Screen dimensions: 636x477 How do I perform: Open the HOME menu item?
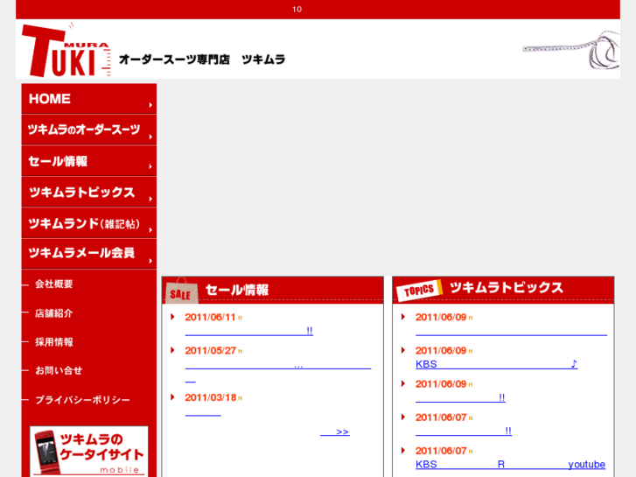pos(89,99)
